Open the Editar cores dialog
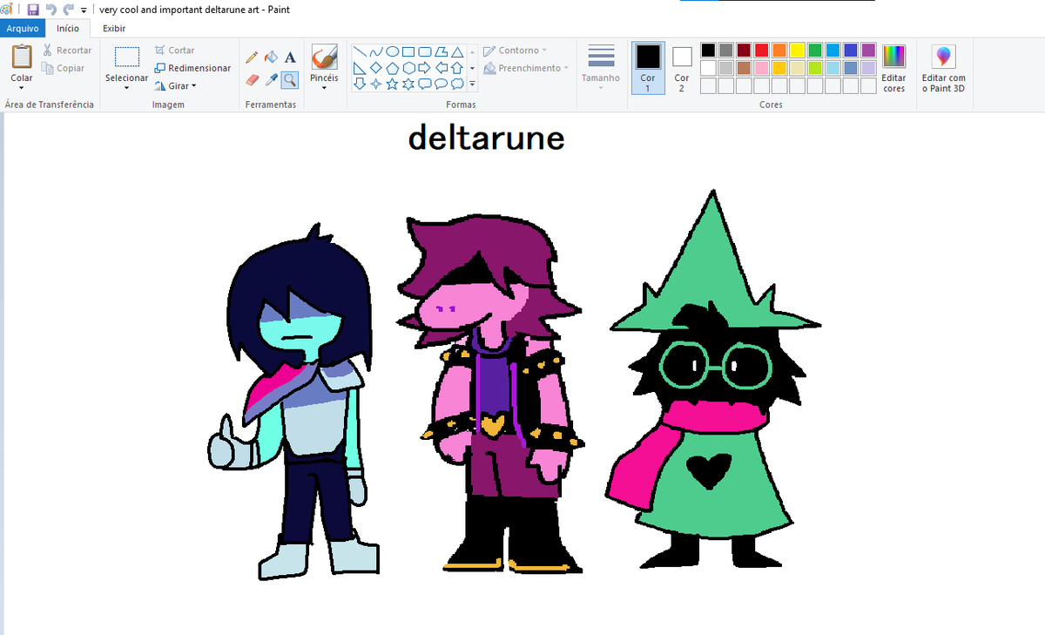This screenshot has width=1045, height=635. click(894, 69)
